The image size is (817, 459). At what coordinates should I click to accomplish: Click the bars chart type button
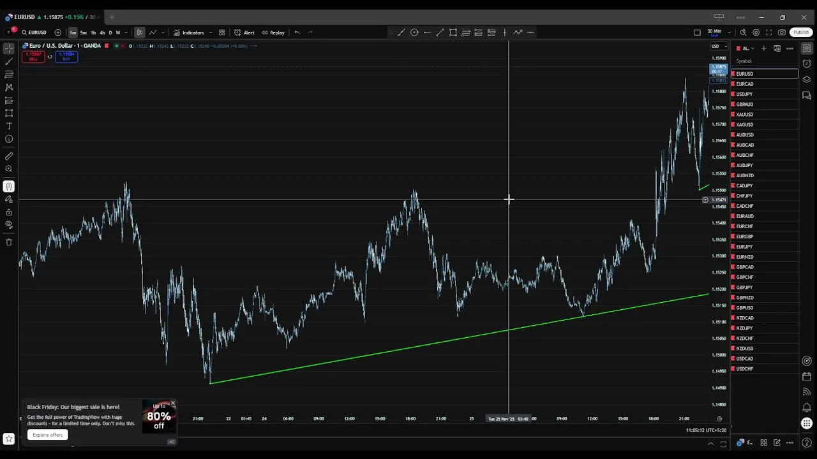pyautogui.click(x=139, y=33)
